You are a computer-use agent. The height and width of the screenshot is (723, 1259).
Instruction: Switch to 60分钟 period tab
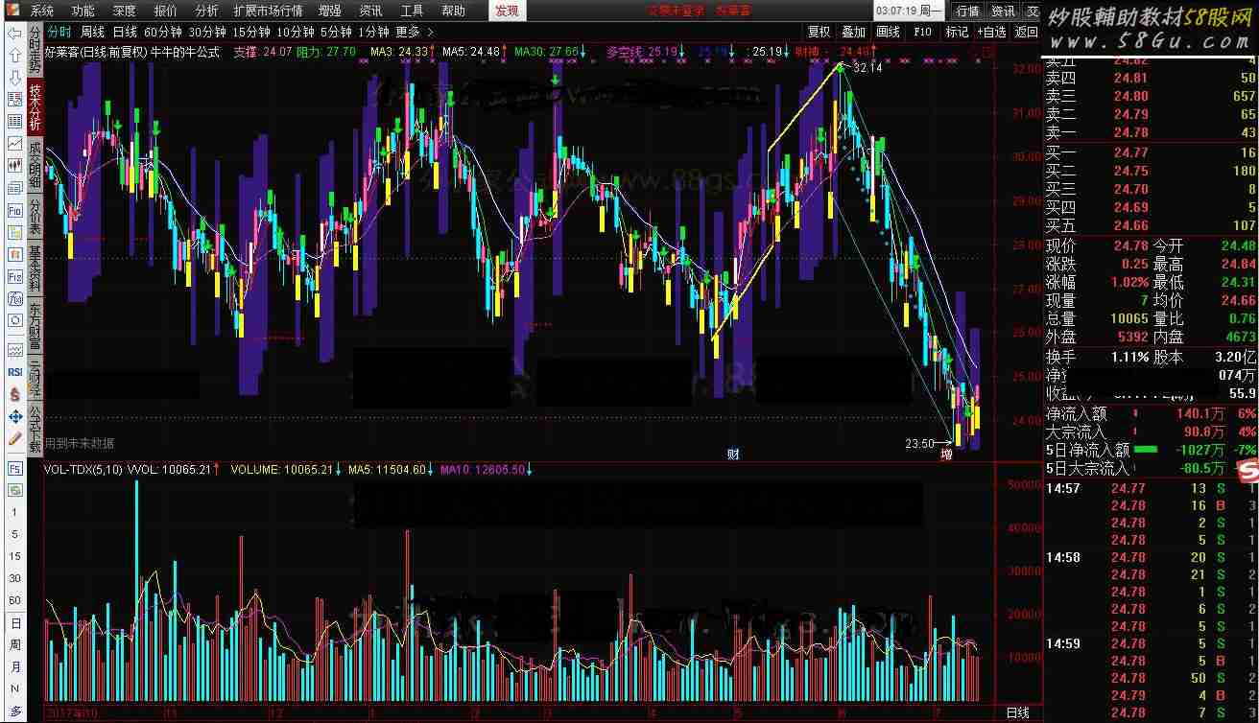click(x=163, y=32)
